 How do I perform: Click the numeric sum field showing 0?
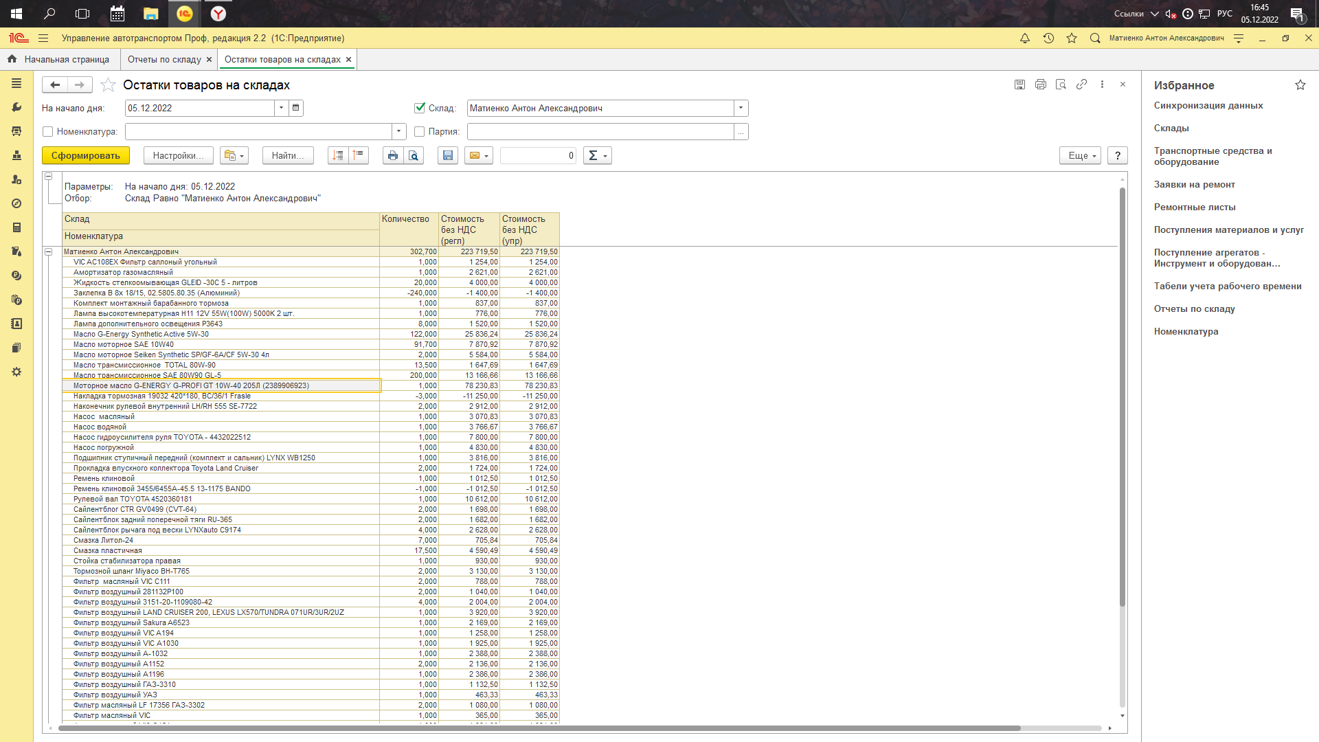[538, 155]
